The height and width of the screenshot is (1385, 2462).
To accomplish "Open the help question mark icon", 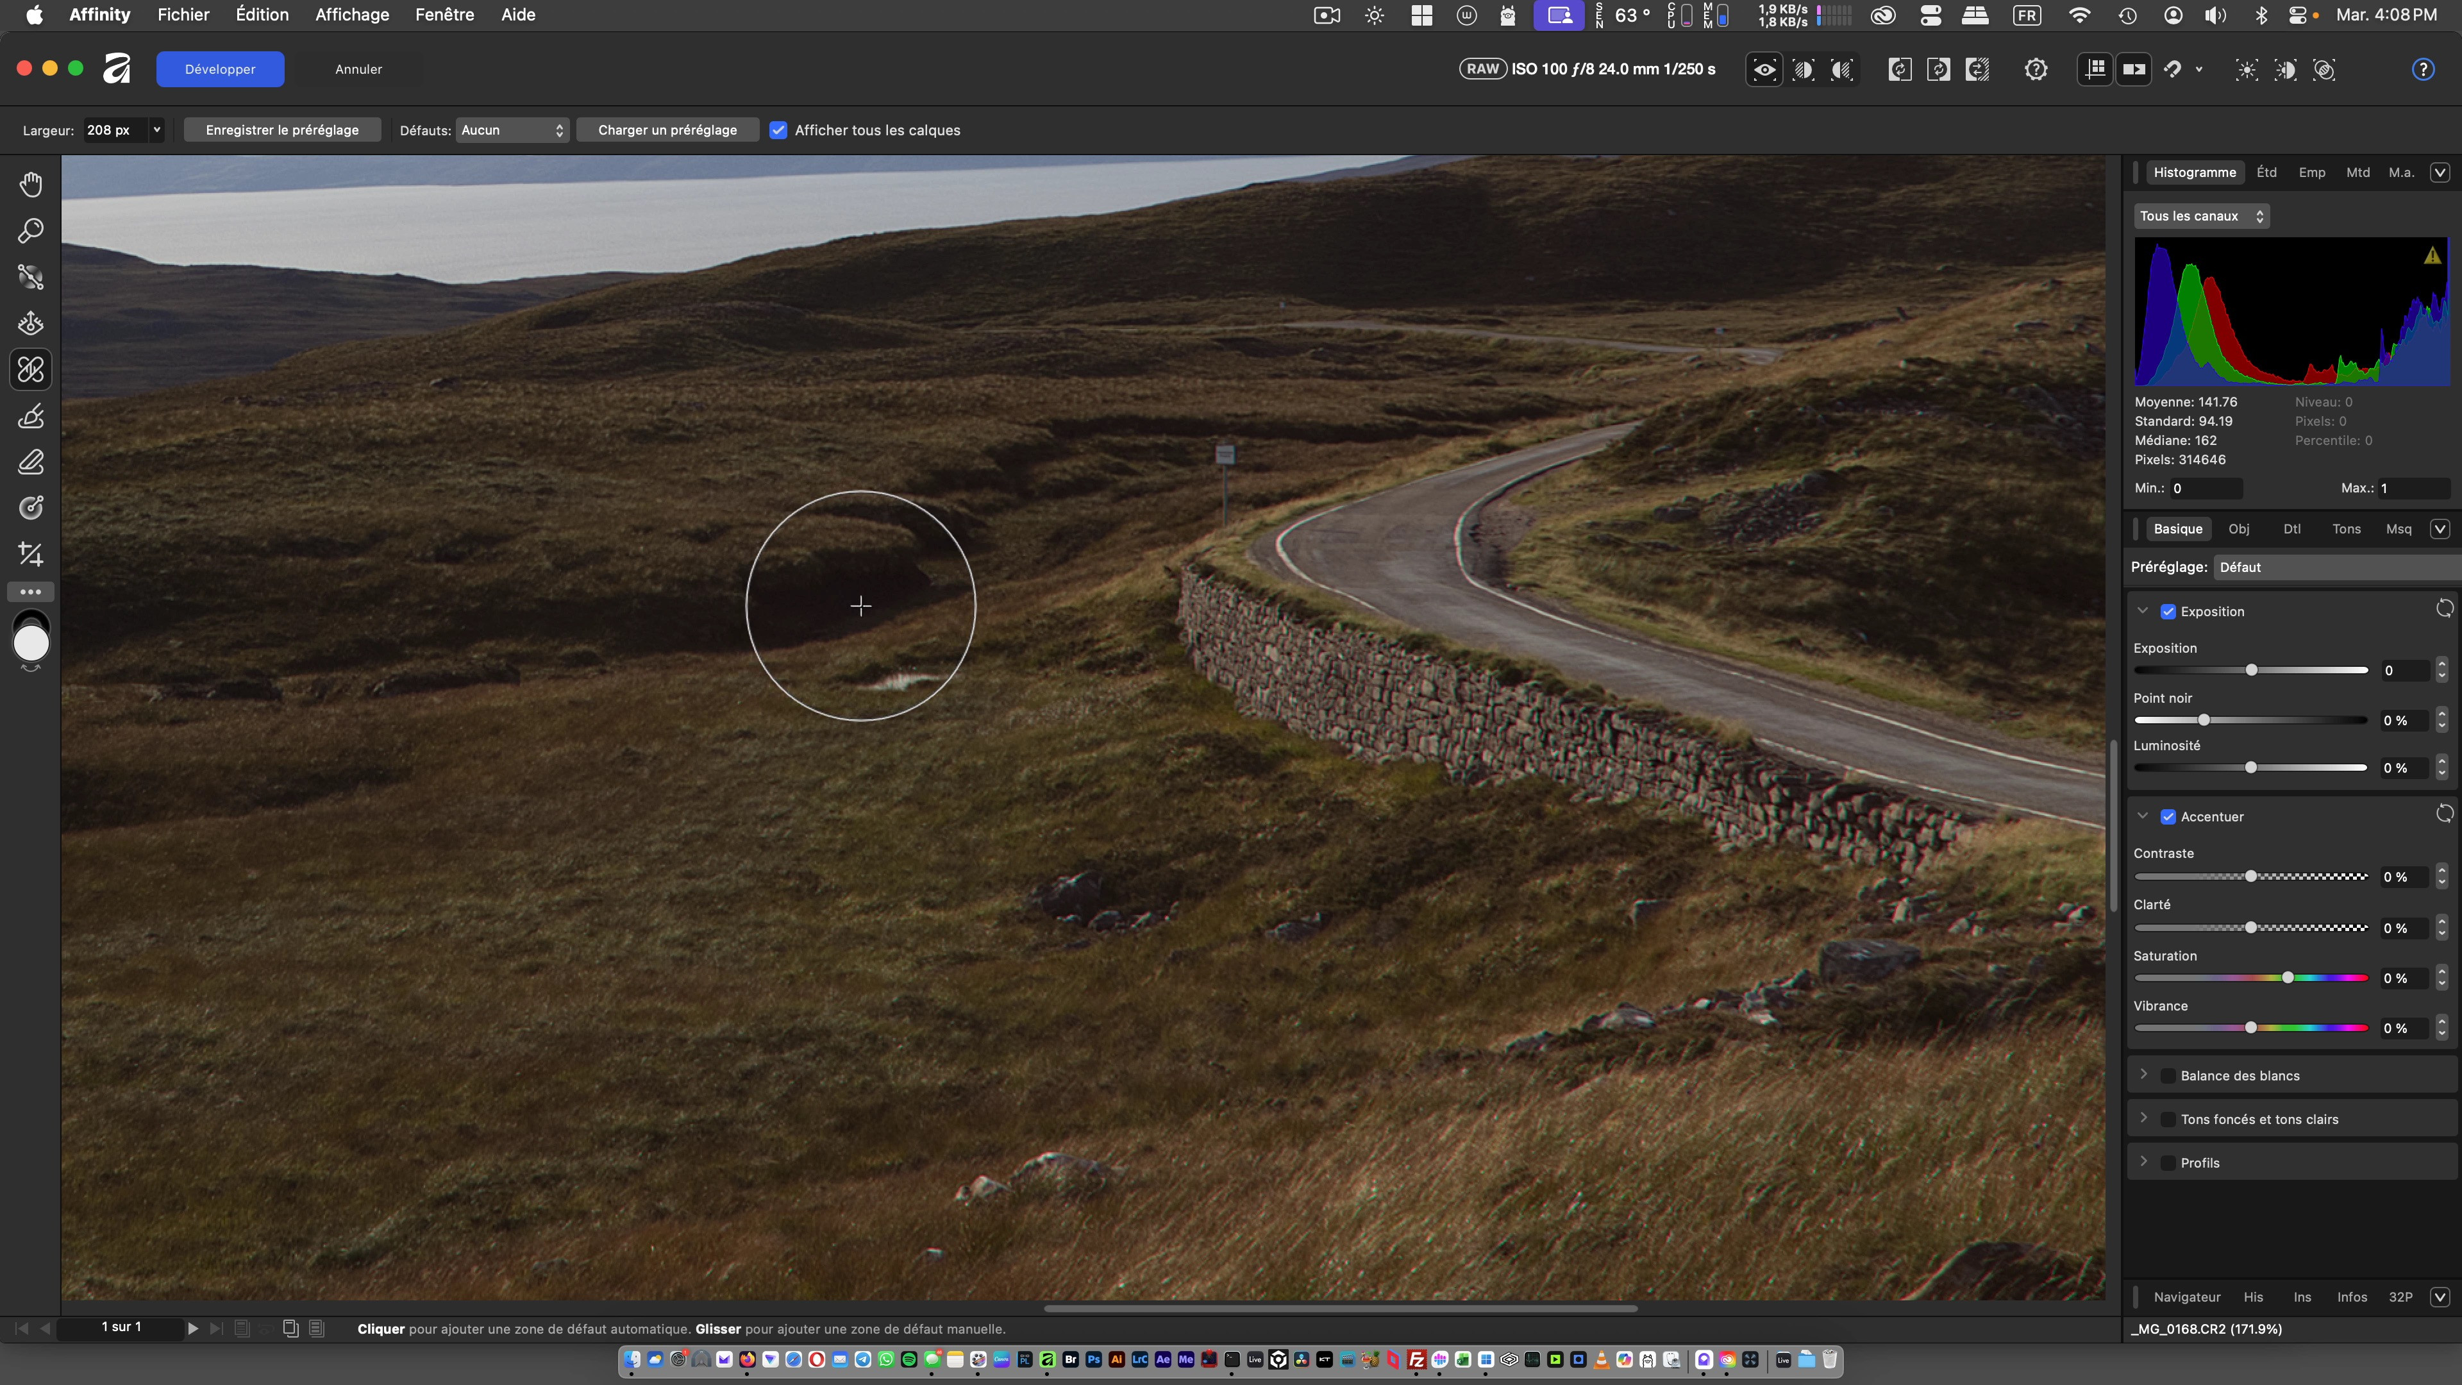I will (2423, 69).
